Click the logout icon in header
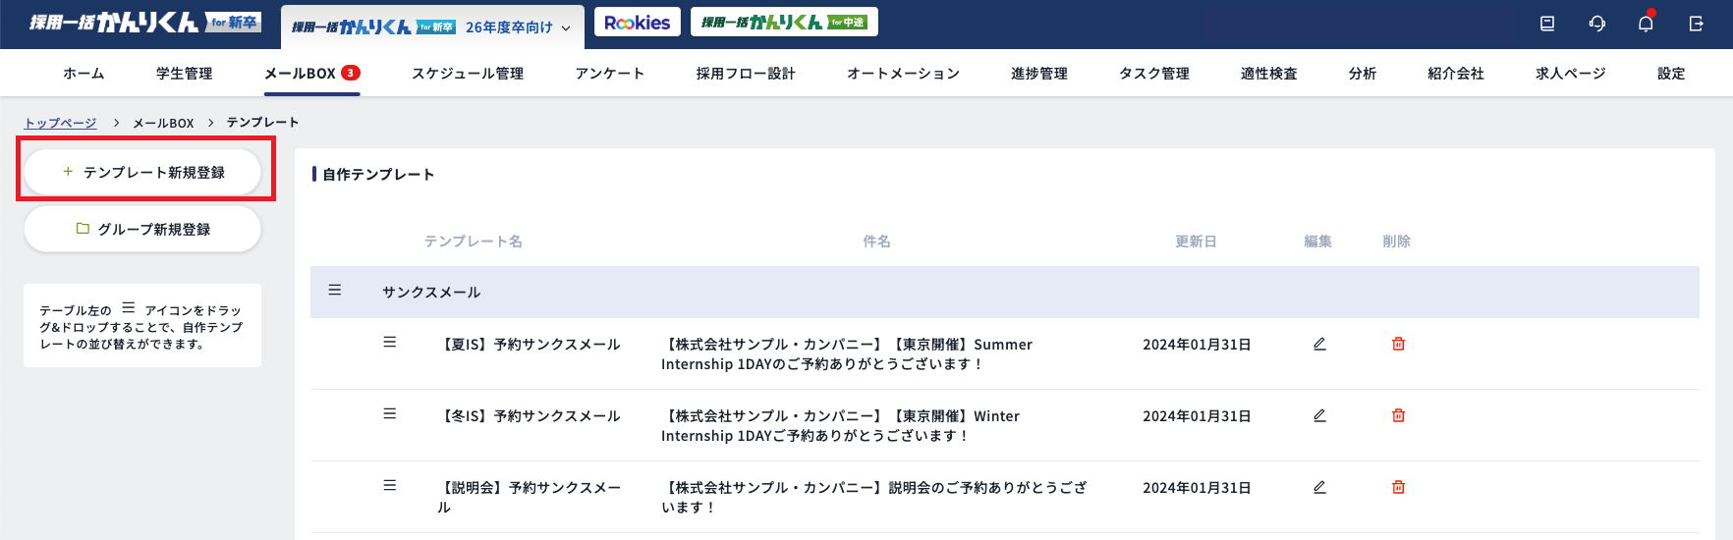 (x=1696, y=24)
